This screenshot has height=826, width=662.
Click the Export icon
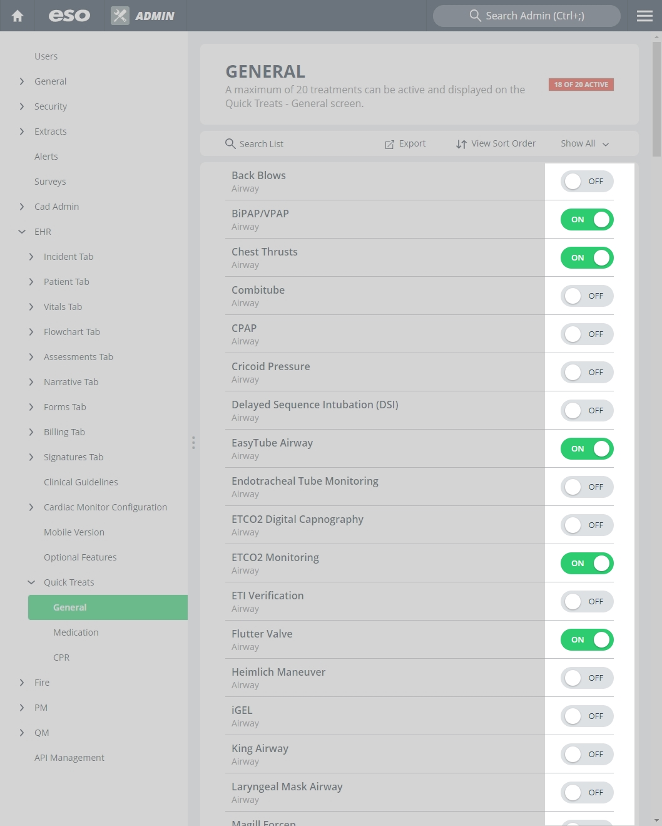click(389, 144)
